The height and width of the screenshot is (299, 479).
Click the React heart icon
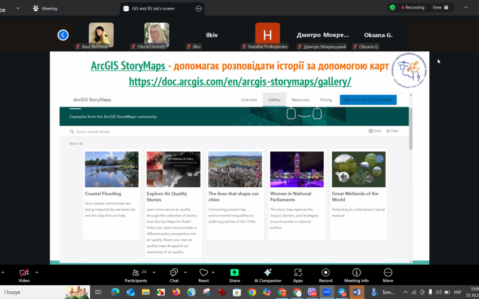204,273
